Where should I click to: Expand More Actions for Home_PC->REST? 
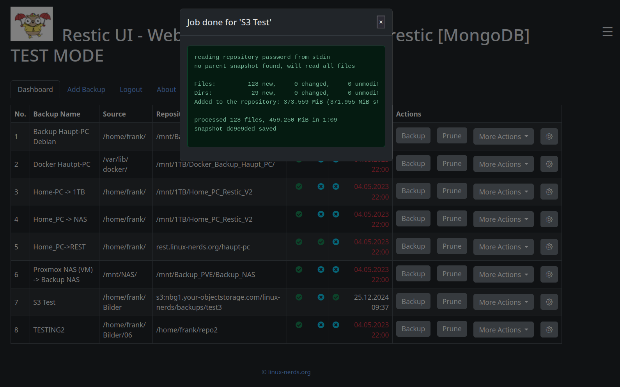tap(503, 247)
